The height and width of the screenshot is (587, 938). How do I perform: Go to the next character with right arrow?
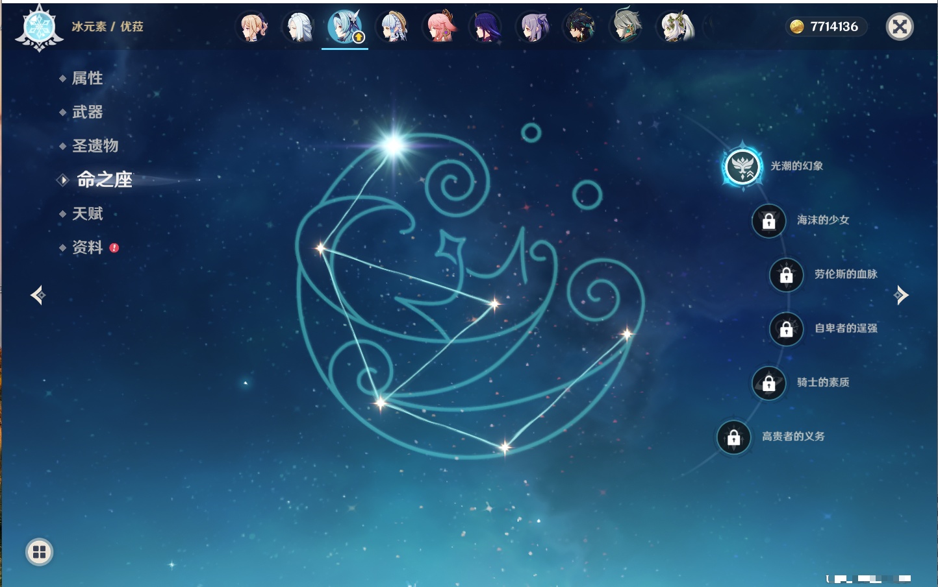pyautogui.click(x=901, y=295)
